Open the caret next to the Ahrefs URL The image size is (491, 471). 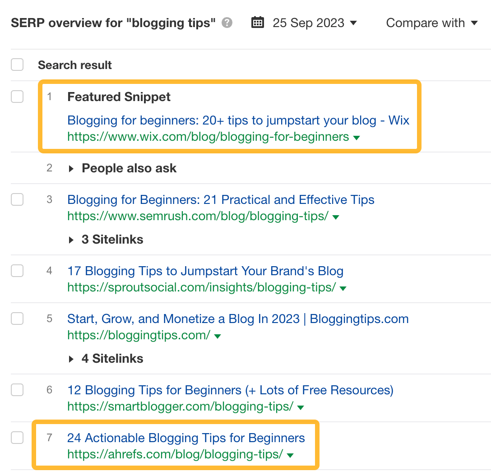click(x=289, y=455)
